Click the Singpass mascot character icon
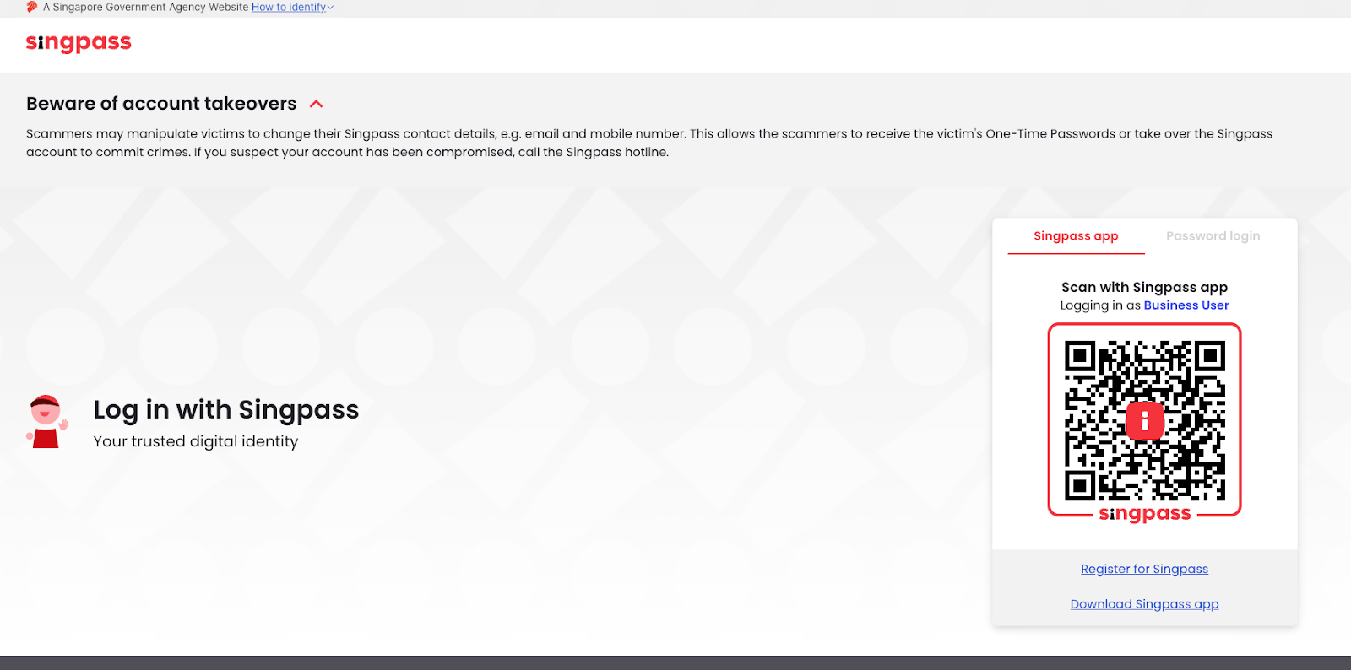This screenshot has width=1351, height=670. point(46,421)
